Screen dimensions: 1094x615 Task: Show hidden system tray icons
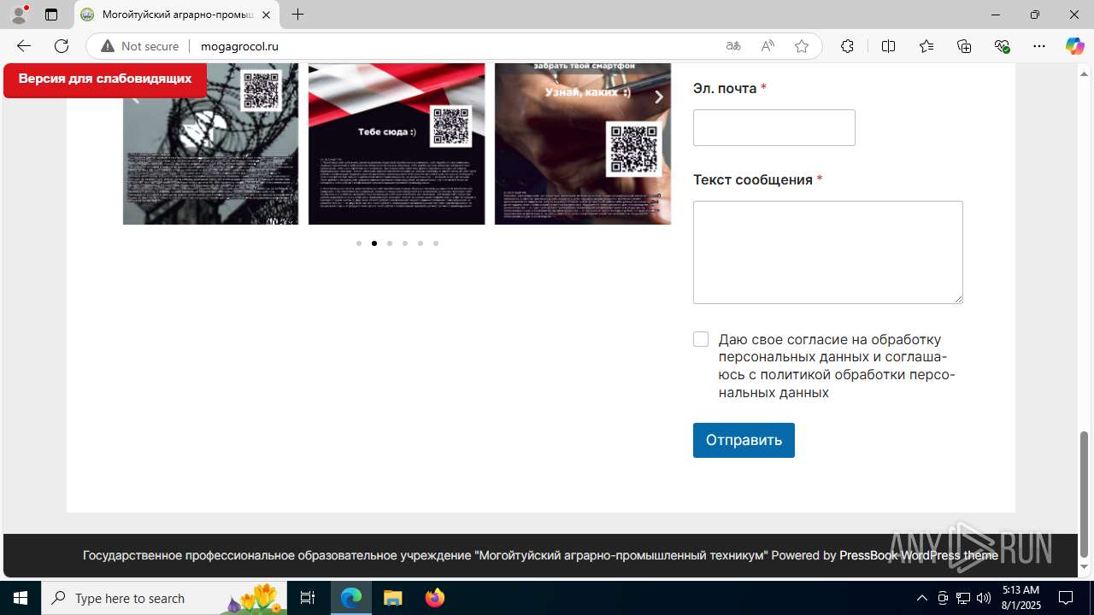pos(921,598)
